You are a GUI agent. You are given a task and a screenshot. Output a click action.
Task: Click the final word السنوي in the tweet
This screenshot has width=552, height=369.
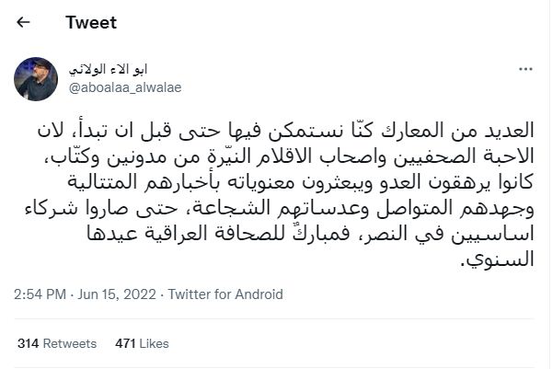(497, 259)
